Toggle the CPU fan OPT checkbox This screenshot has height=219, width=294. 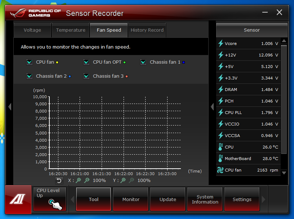[x=86, y=62]
